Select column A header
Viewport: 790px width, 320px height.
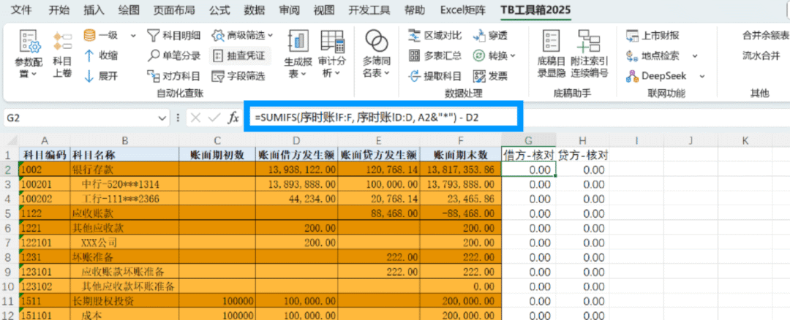click(x=45, y=140)
